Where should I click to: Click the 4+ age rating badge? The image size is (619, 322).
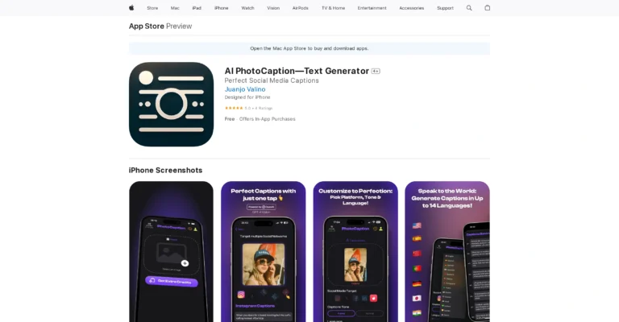(x=376, y=72)
